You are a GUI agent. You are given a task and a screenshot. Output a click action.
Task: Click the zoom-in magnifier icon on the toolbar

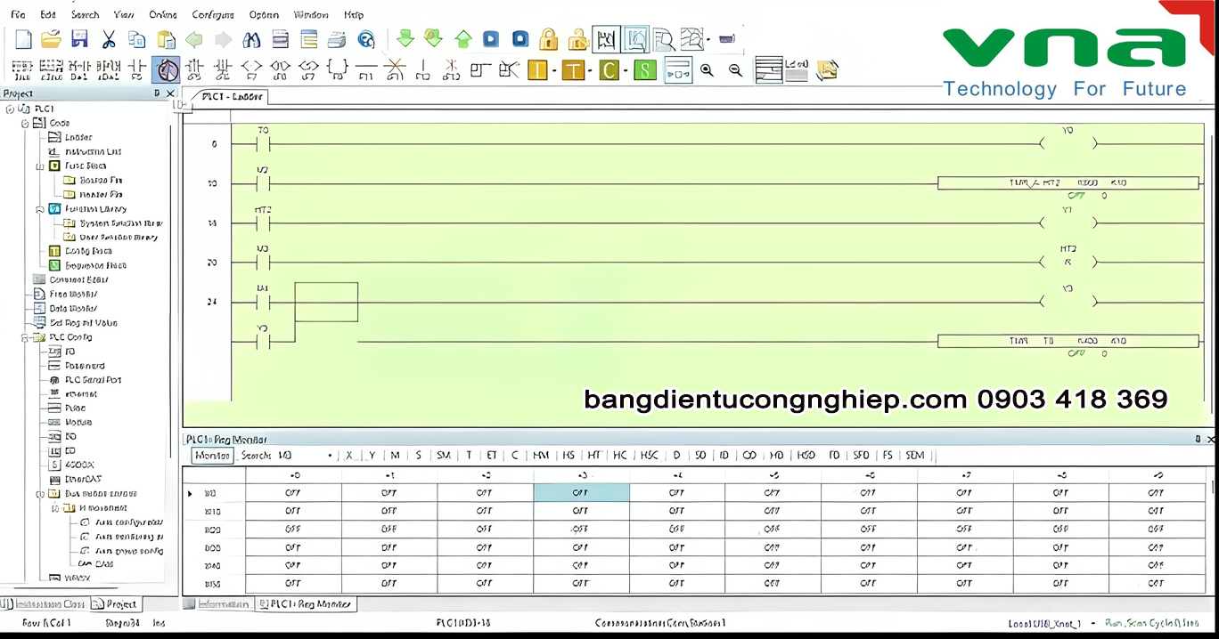(x=707, y=69)
